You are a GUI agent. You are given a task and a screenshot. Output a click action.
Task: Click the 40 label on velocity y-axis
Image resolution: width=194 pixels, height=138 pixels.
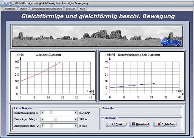click(x=106, y=62)
